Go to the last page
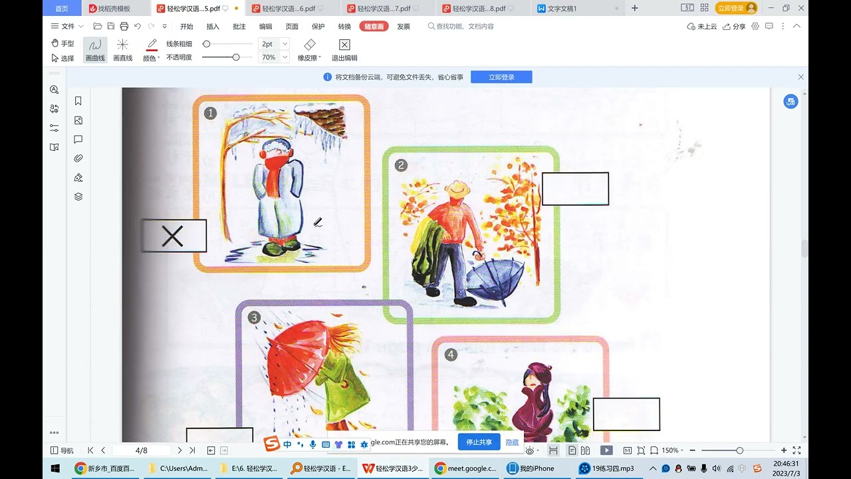 click(192, 450)
